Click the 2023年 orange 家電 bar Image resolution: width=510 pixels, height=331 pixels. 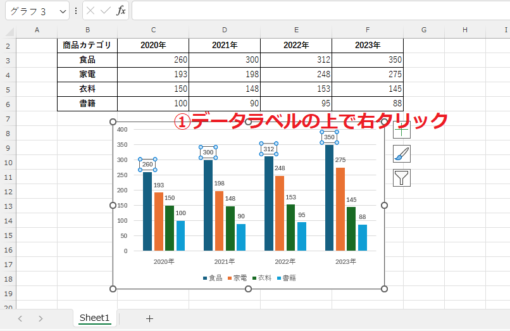coord(340,209)
